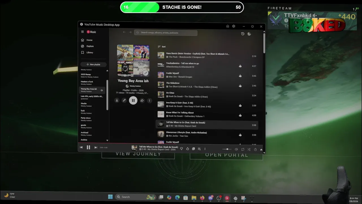Open Firefox from the taskbar
Image resolution: width=362 pixels, height=204 pixels.
[202, 198]
